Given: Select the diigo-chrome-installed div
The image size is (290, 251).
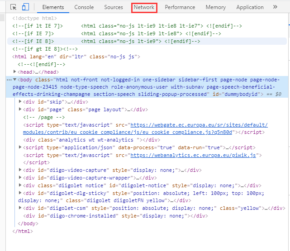Looking at the screenshot, I should pyautogui.click(x=116, y=216).
